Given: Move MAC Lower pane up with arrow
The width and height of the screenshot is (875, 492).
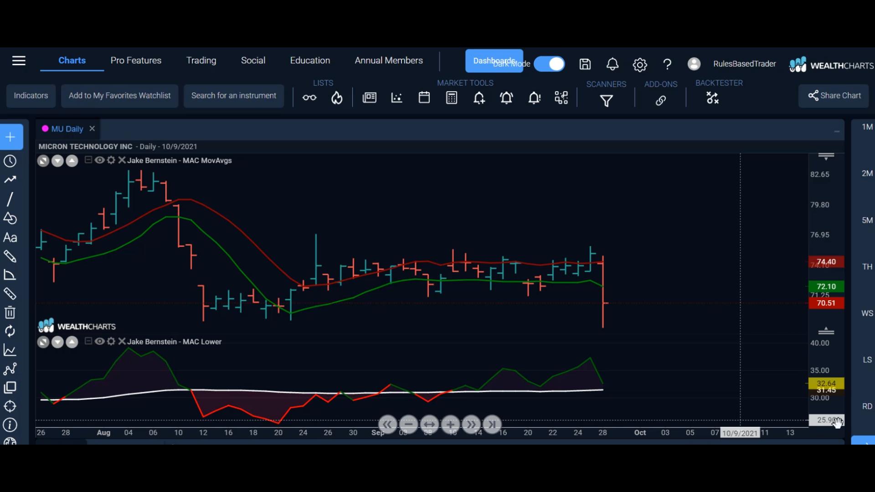Looking at the screenshot, I should pyautogui.click(x=72, y=342).
